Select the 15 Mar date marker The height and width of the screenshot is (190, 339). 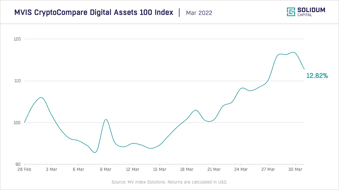[x=160, y=169]
